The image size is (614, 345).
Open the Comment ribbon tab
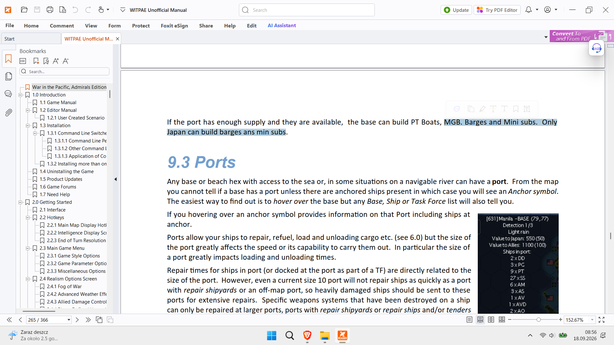point(62,26)
